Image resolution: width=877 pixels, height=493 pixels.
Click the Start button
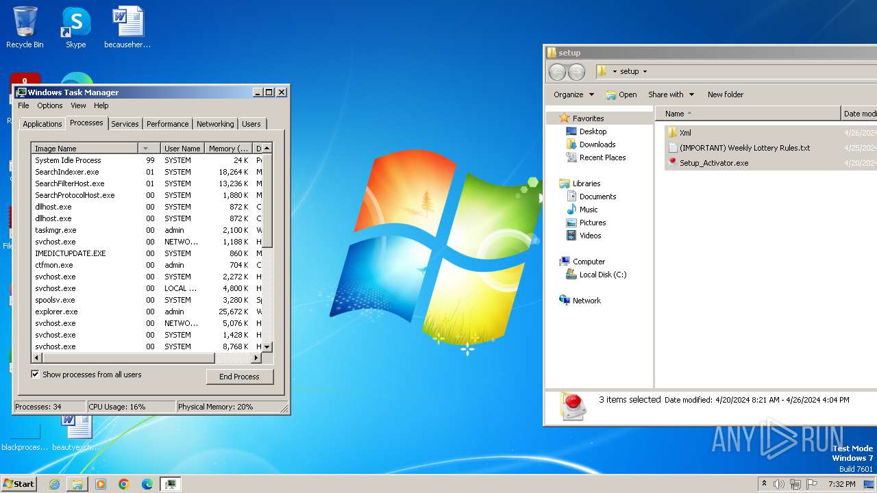[18, 483]
